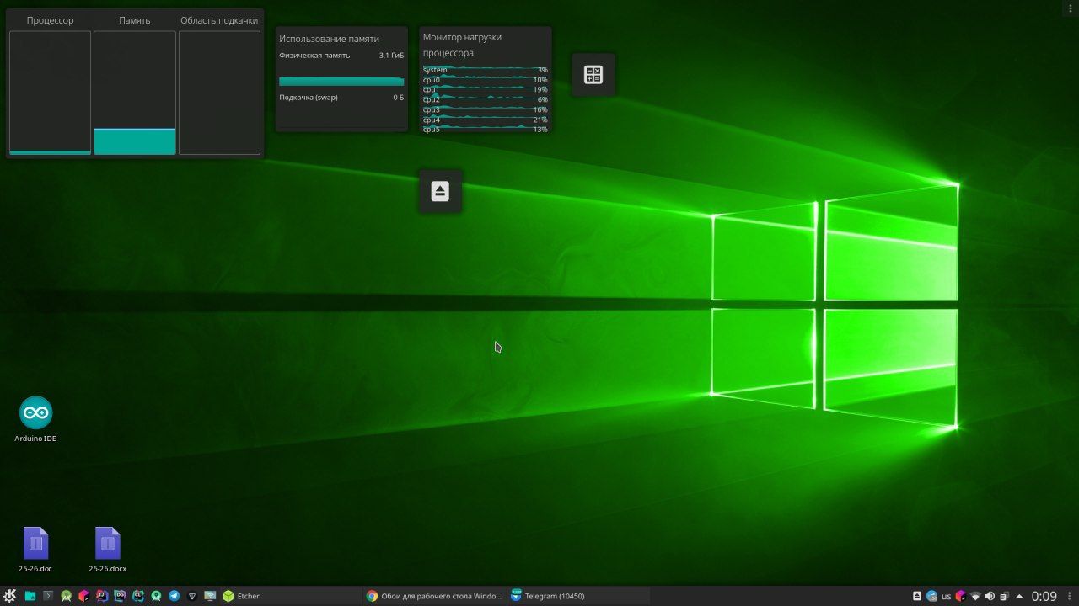This screenshot has width=1079, height=606.
Task: Click the 'Подкачка (swap)' label
Action: pos(309,98)
